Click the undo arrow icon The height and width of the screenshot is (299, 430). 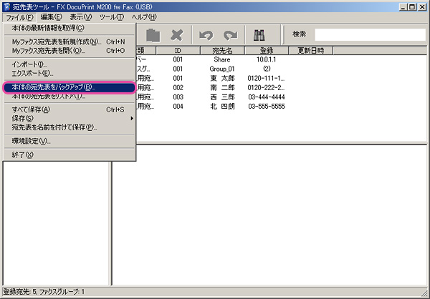206,34
